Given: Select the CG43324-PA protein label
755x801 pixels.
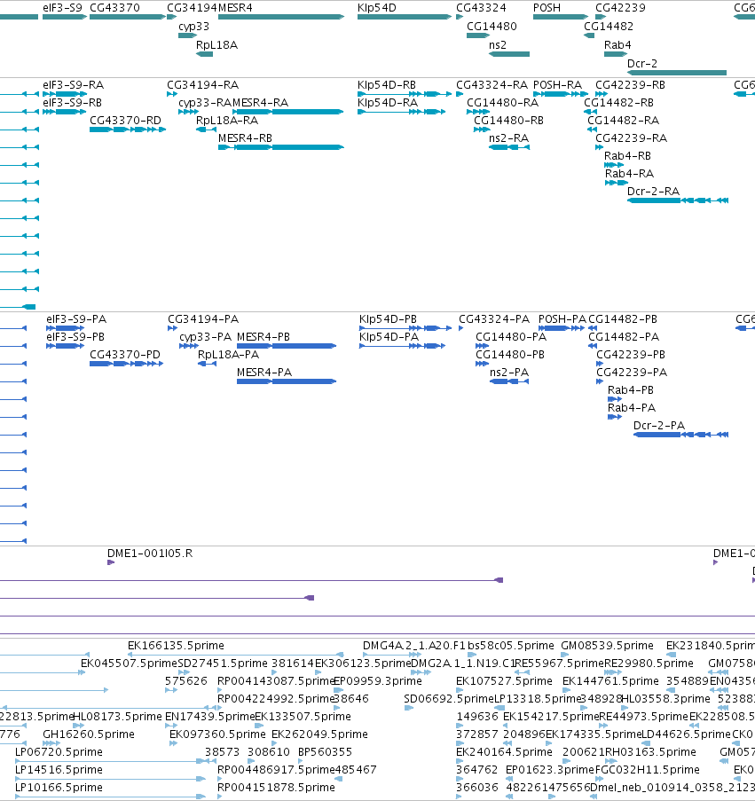Looking at the screenshot, I should tap(494, 319).
